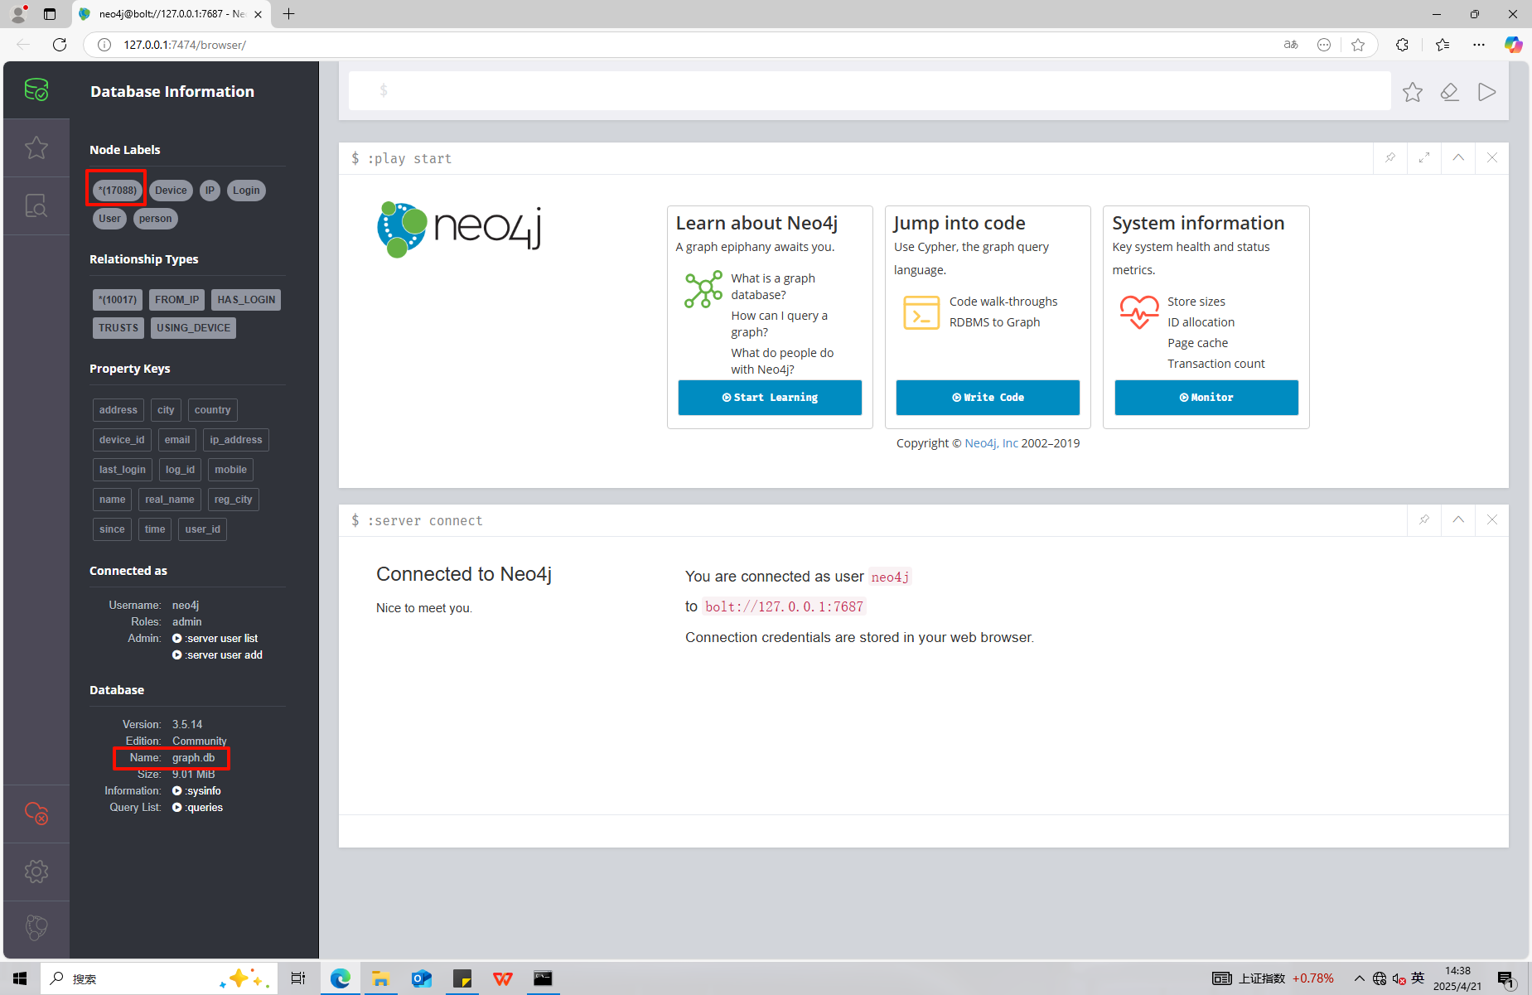The height and width of the screenshot is (995, 1532).
Task: Click the user_id property key
Action: [x=203, y=529]
